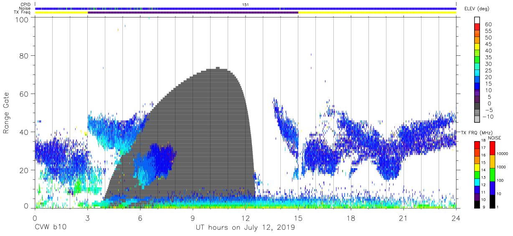Click the orange segment of NOISE color bar
Image resolution: width=513 pixels, height=236 pixels.
[492, 161]
